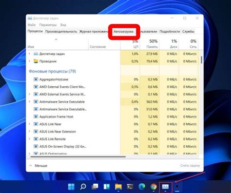
Task: Expand the ASUS Link Near row
Action: (x=29, y=124)
